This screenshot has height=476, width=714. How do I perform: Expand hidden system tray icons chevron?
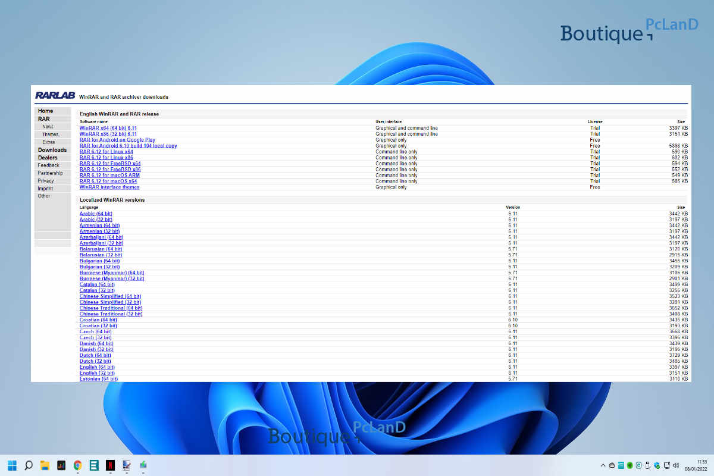pyautogui.click(x=603, y=465)
